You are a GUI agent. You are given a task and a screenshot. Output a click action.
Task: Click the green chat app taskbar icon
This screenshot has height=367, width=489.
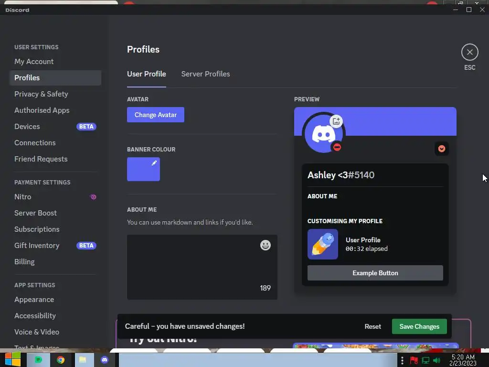pyautogui.click(x=38, y=360)
